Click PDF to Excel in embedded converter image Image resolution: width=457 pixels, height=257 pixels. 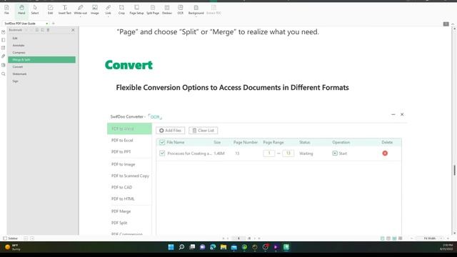point(122,141)
